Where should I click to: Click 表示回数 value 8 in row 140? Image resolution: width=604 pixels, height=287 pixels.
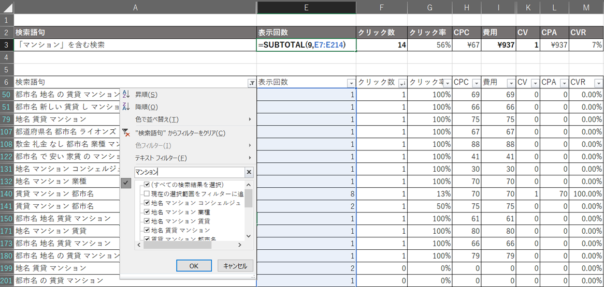(307, 194)
